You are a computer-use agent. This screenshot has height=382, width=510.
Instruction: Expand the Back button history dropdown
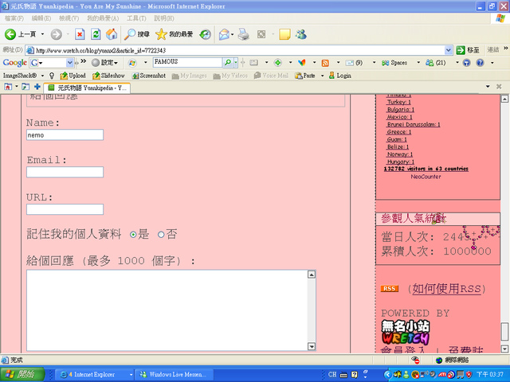[42, 34]
